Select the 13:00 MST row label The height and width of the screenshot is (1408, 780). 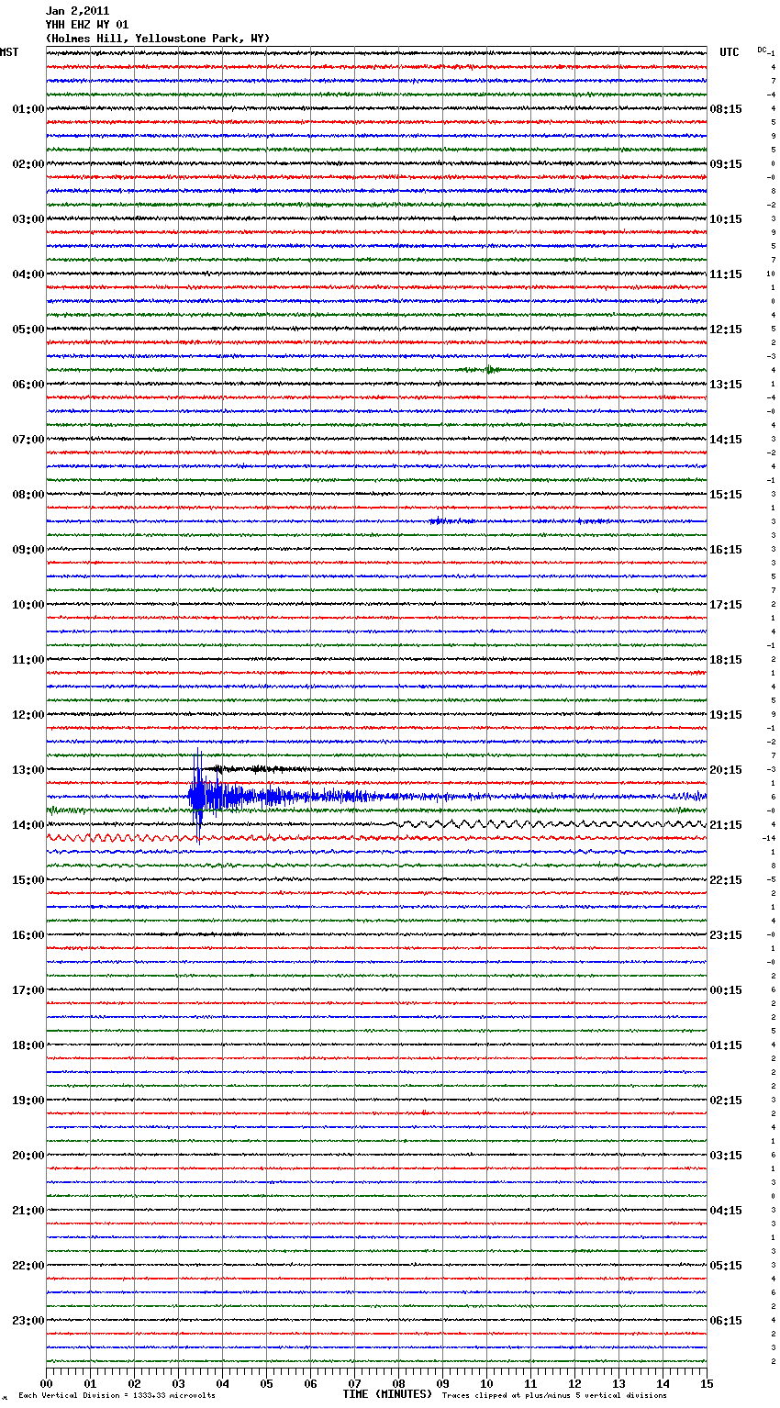tap(28, 770)
